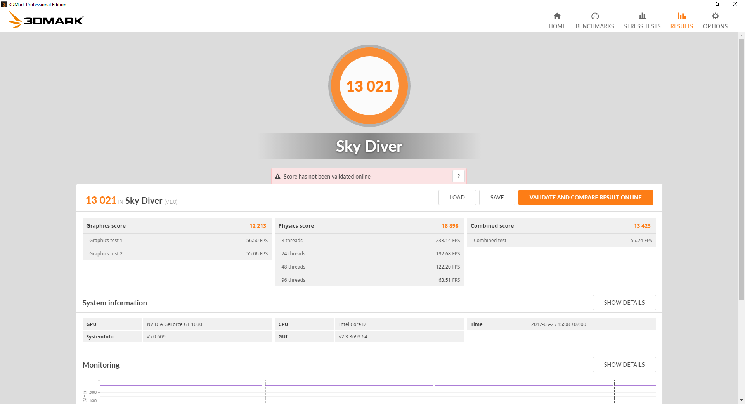This screenshot has height=404, width=745.
Task: Click the 192.68 FPS value
Action: tap(448, 254)
